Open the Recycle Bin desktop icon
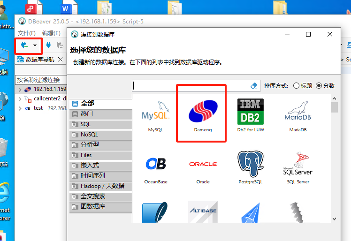Image resolution: width=351 pixels, height=241 pixels. [x=4, y=152]
